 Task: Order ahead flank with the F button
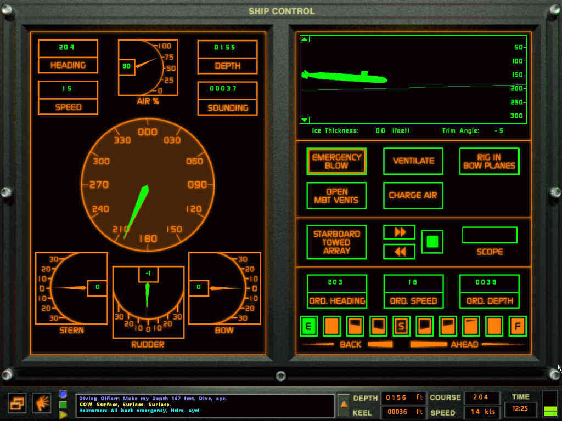click(518, 326)
